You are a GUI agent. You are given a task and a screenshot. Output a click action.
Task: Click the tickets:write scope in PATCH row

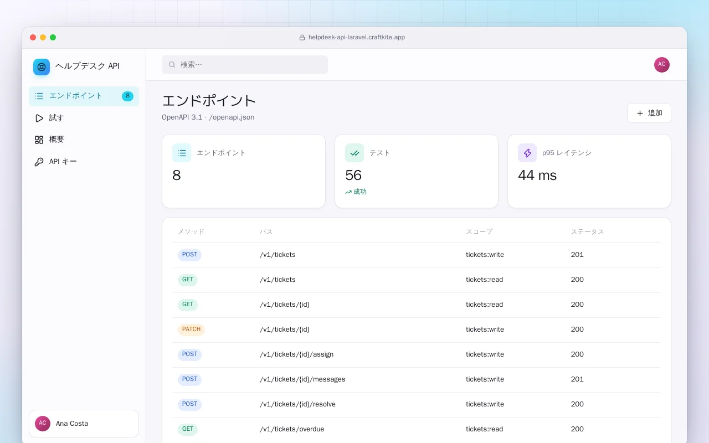(485, 329)
